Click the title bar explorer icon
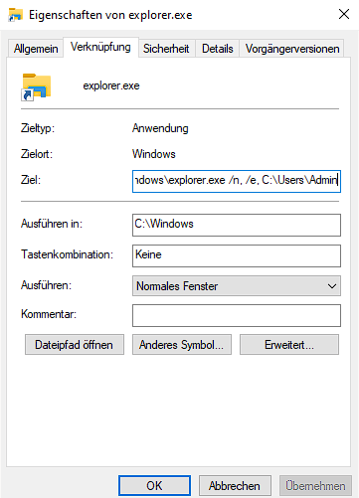 coord(16,15)
